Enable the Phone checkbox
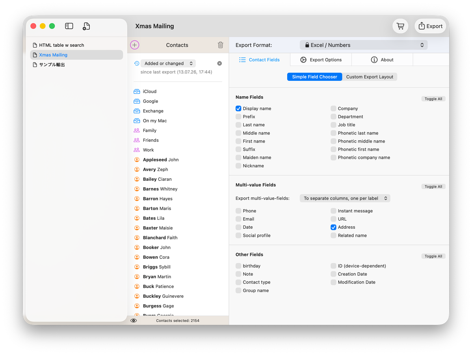 (x=238, y=211)
